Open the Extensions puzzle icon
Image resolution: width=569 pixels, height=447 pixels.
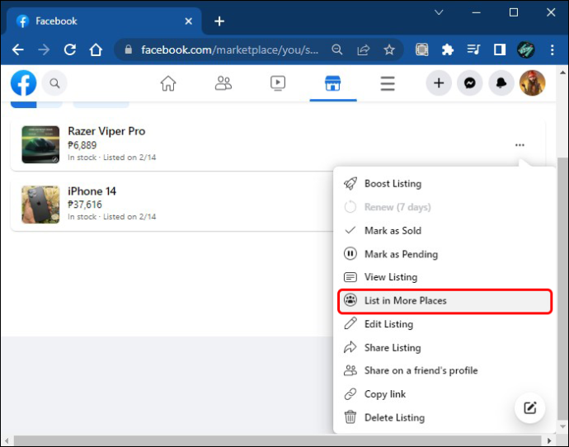pyautogui.click(x=448, y=49)
